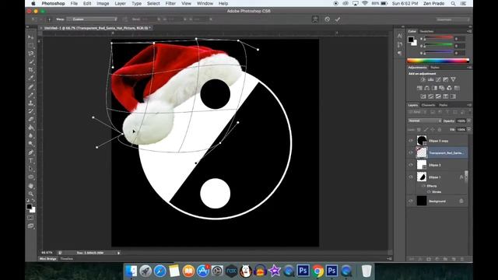Add a Brightness/Contrast adjustment
498x280 pixels.
click(x=423, y=79)
